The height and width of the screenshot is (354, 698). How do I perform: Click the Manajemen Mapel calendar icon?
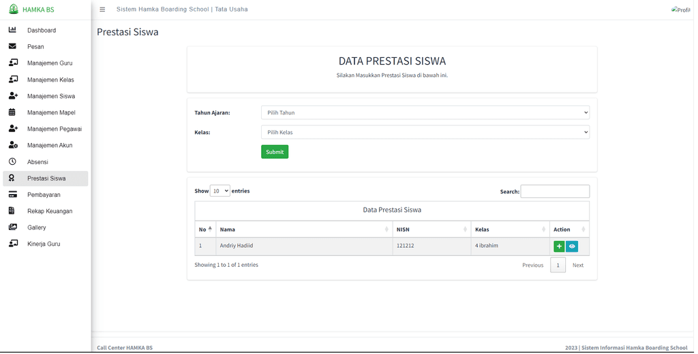12,112
